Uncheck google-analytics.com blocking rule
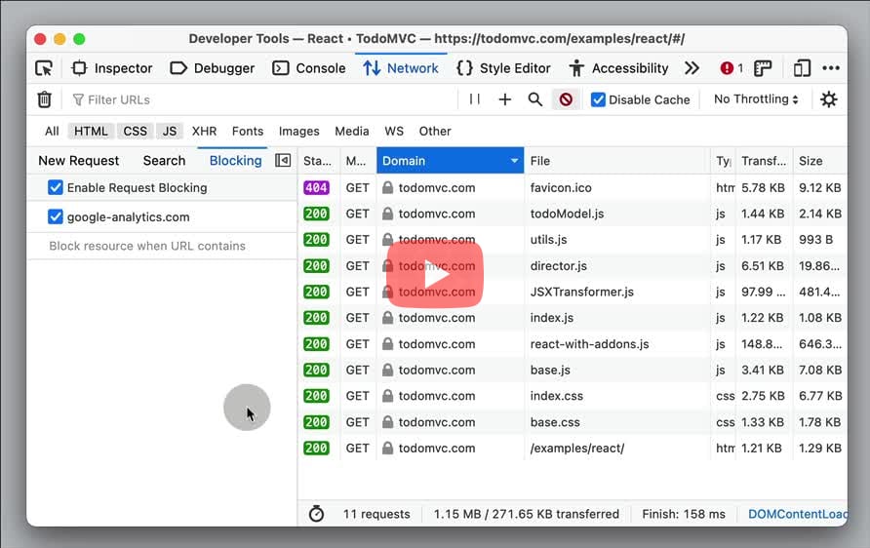Screen dimensions: 870x548 click(x=56, y=216)
